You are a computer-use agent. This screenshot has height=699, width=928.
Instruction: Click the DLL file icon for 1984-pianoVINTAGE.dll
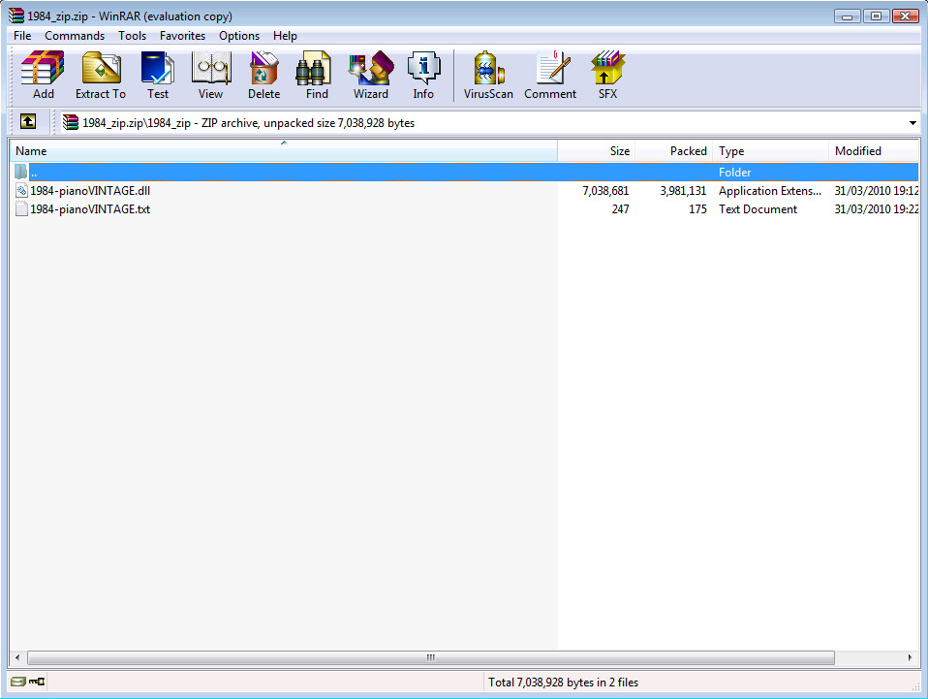22,191
